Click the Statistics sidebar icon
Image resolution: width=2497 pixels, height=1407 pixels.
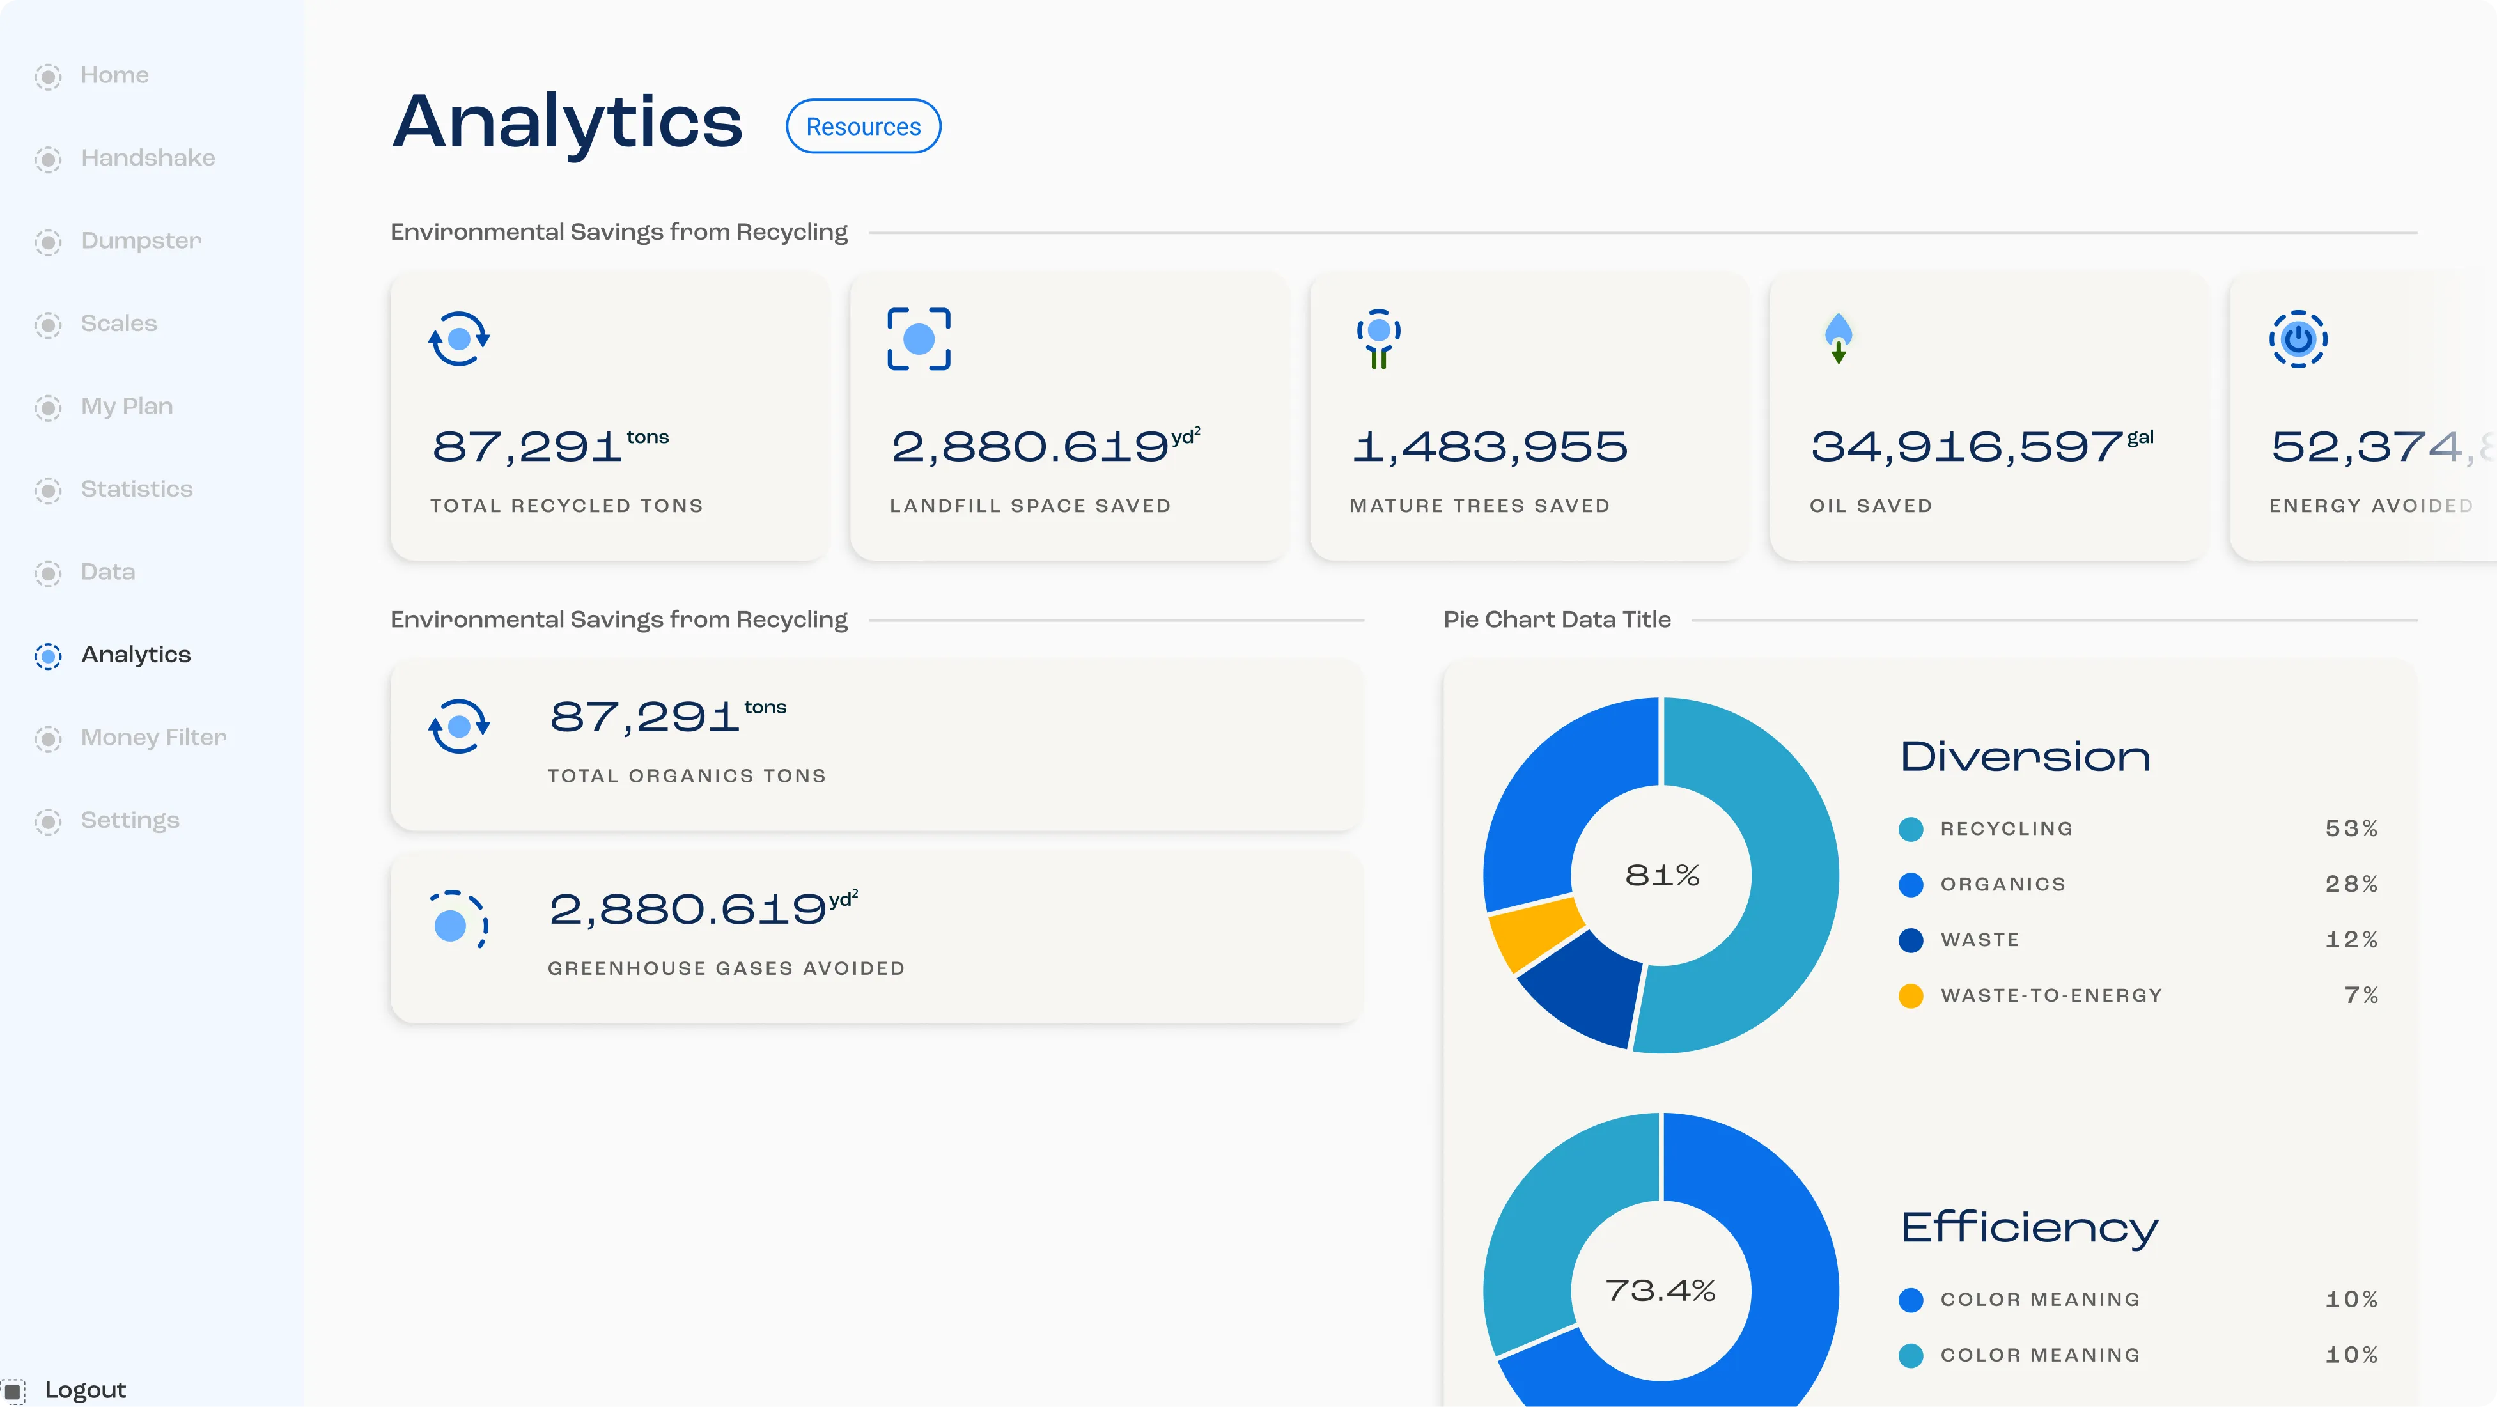47,490
